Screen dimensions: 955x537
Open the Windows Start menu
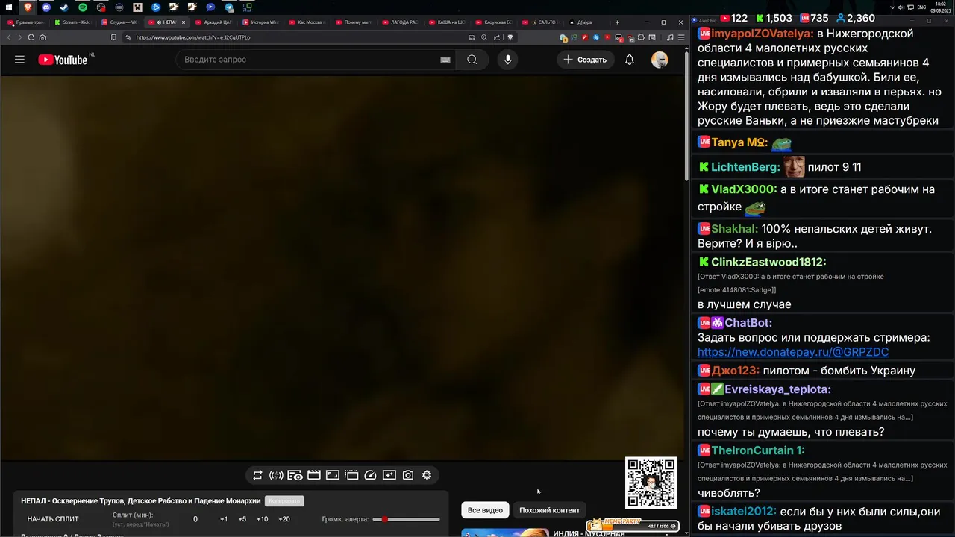click(9, 7)
